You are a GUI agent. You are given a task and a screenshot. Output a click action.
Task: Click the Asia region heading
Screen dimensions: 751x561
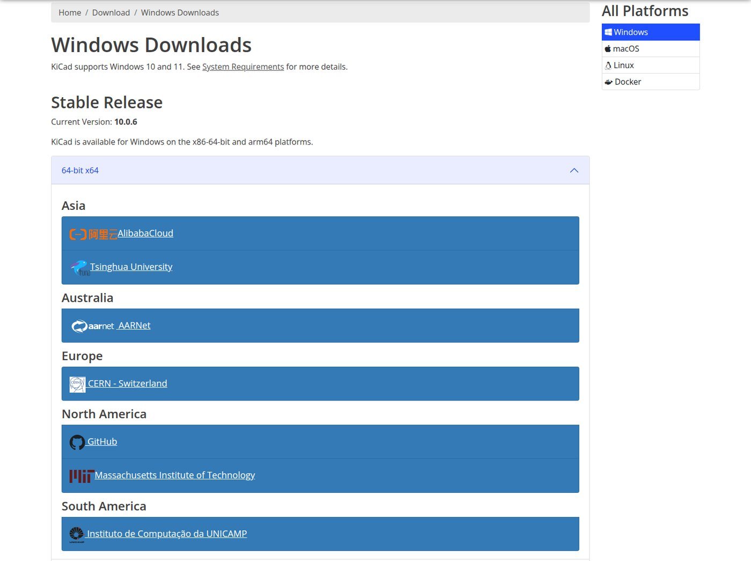pyautogui.click(x=73, y=206)
